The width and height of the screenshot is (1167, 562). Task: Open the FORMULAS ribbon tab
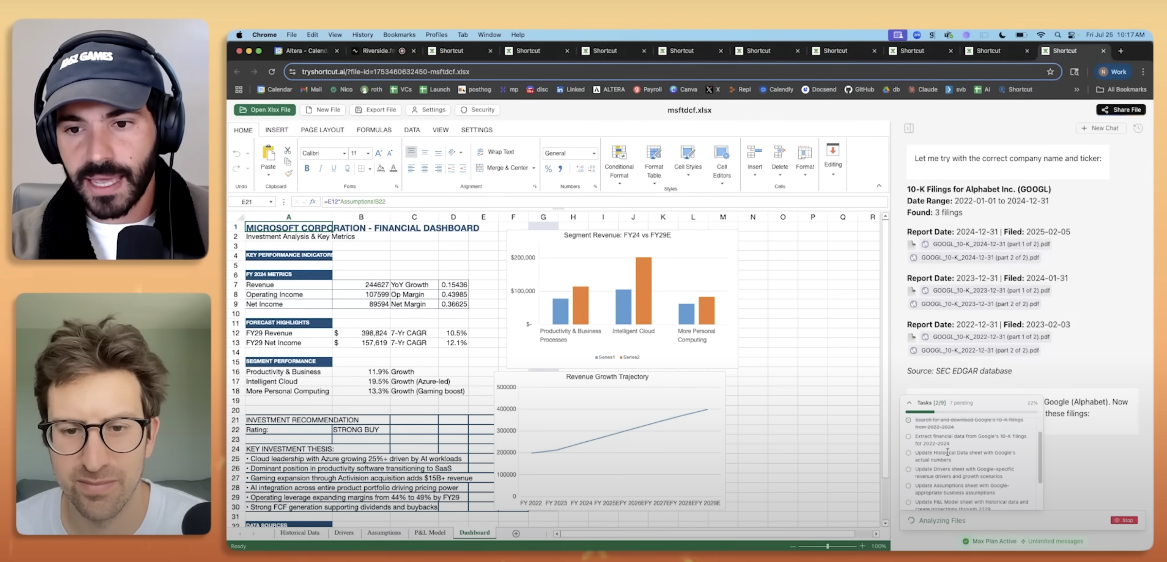374,130
